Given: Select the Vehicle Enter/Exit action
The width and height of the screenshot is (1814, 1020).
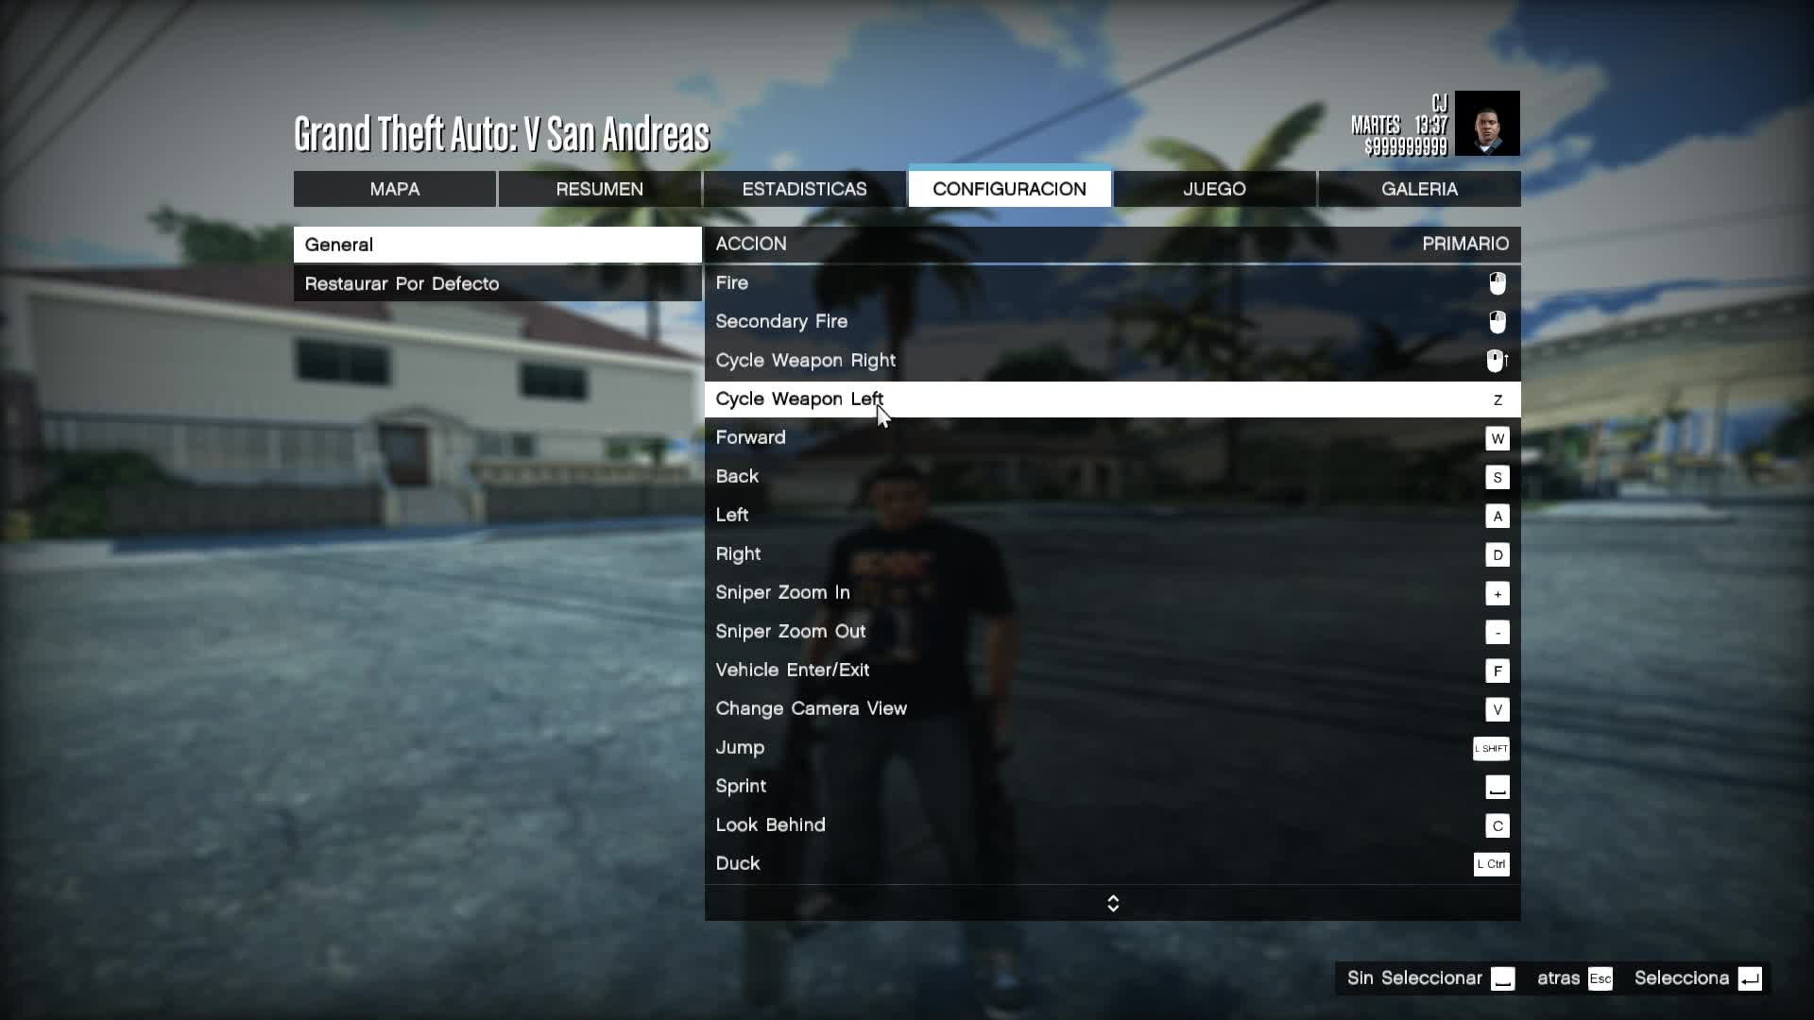Looking at the screenshot, I should tap(793, 669).
